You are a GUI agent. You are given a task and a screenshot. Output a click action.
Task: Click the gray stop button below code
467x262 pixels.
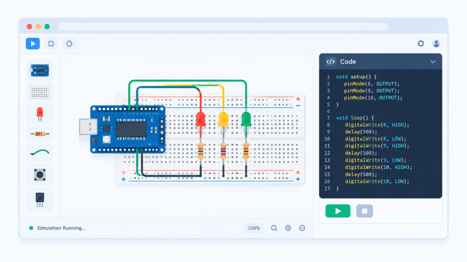tap(364, 211)
